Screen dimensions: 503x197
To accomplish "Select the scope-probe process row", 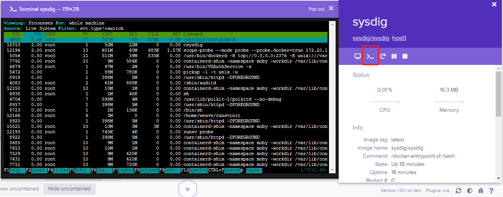I will 166,51.
